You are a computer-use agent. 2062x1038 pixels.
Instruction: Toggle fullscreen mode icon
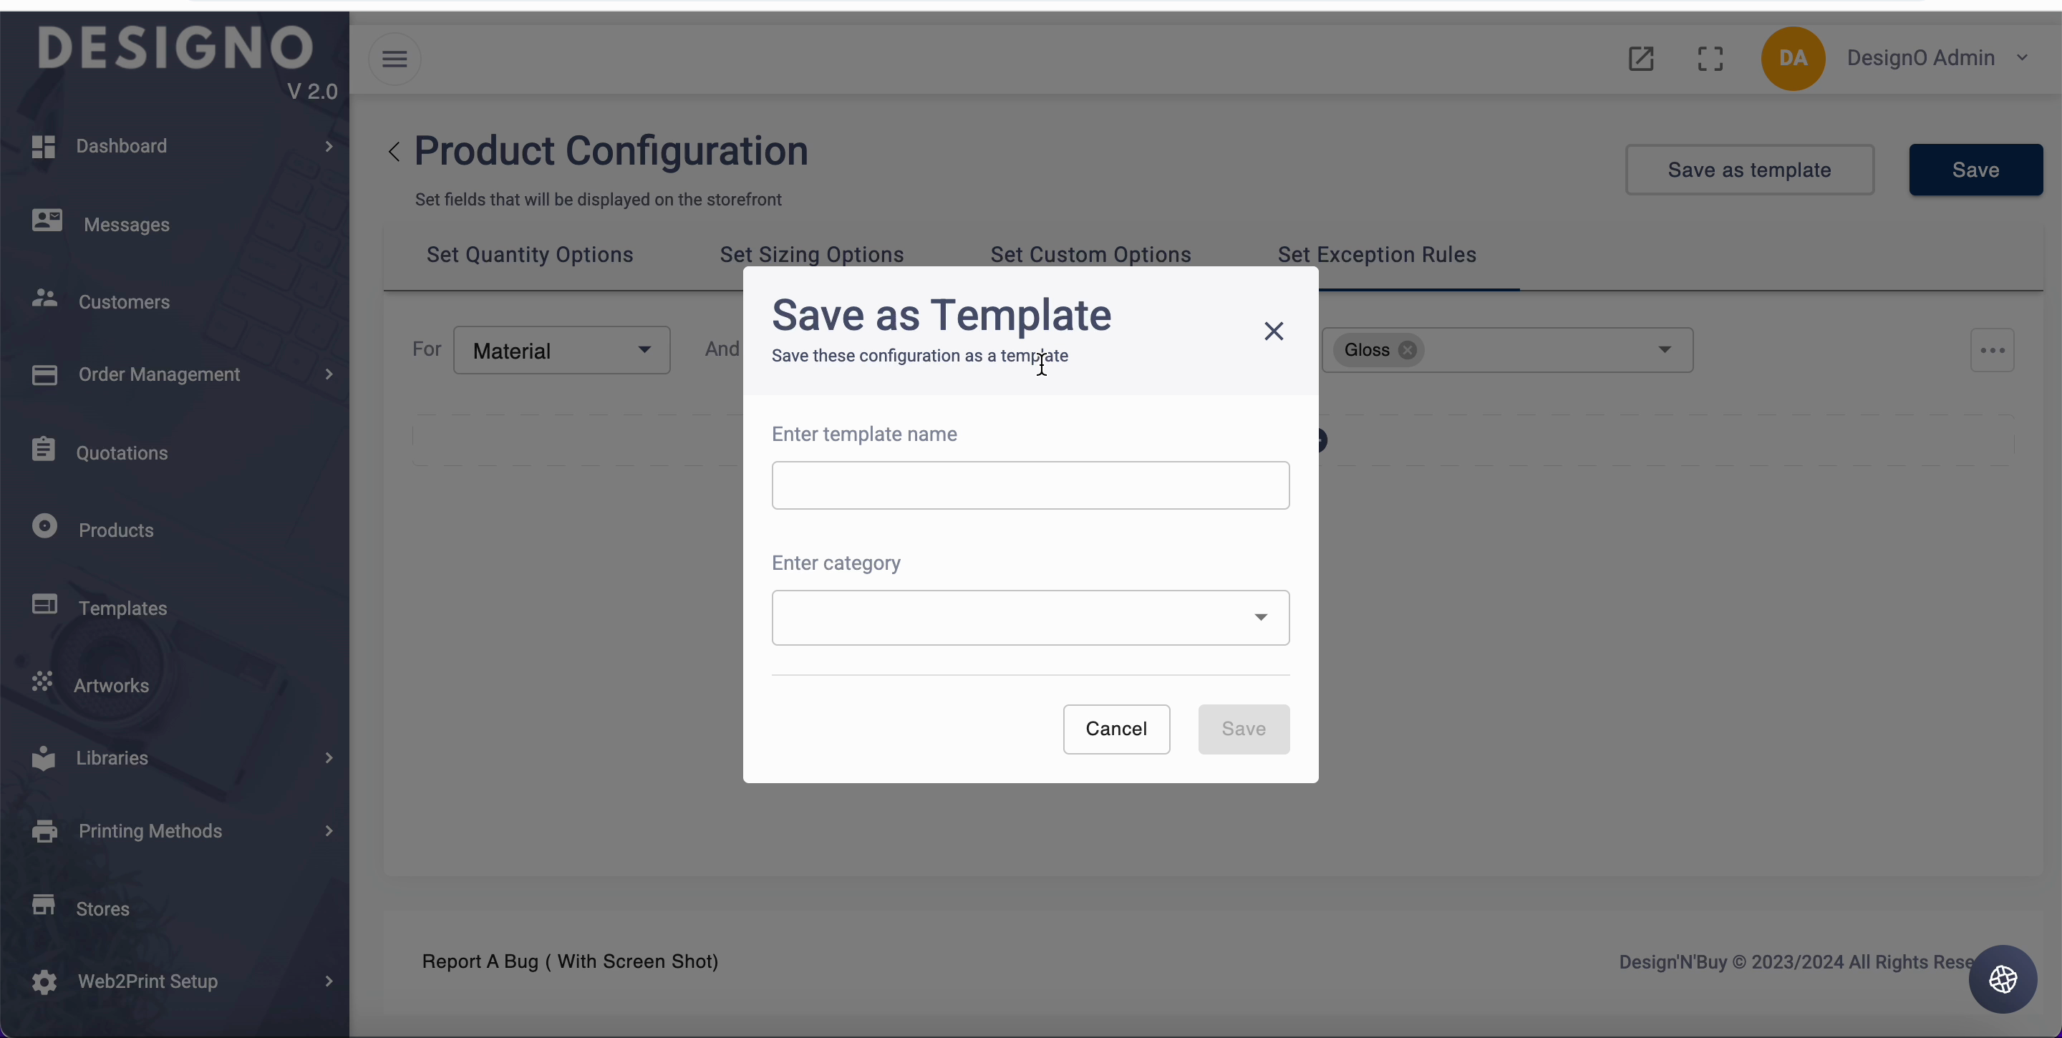(x=1710, y=59)
